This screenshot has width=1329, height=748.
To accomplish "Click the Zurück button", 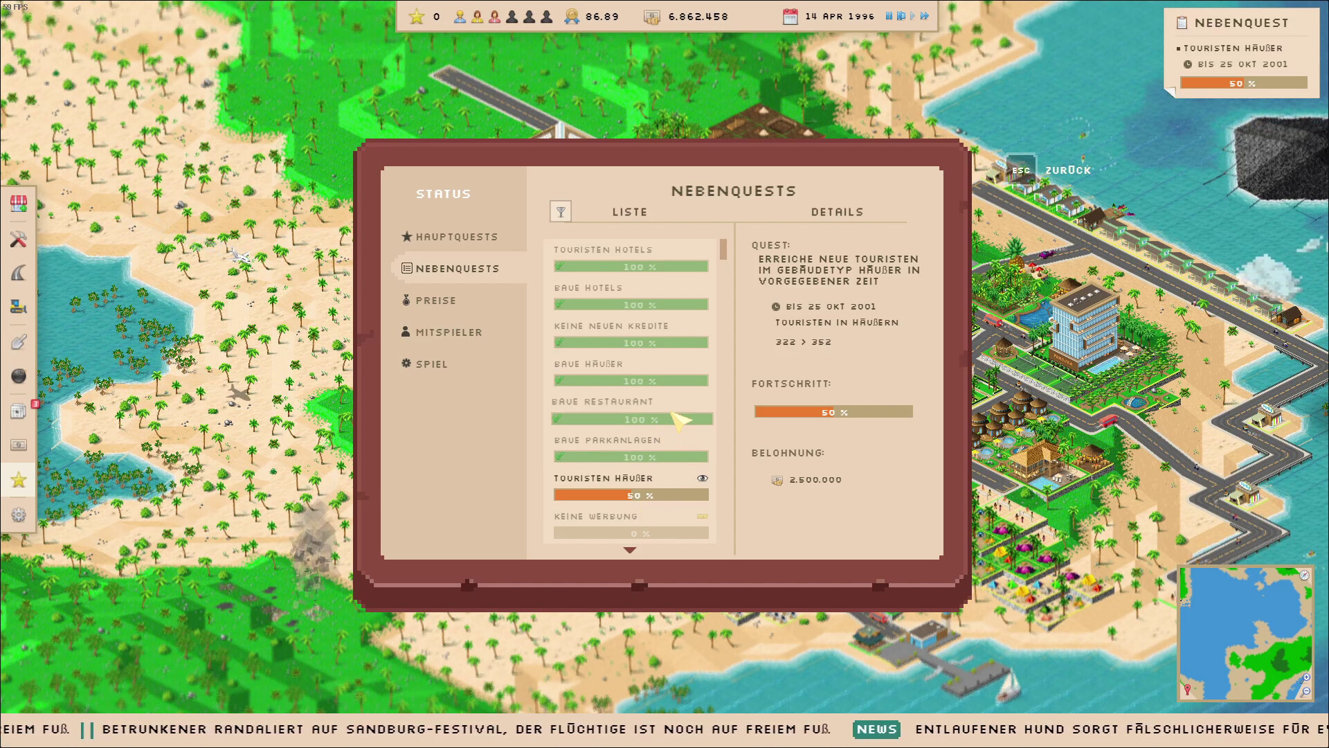I will click(1068, 170).
